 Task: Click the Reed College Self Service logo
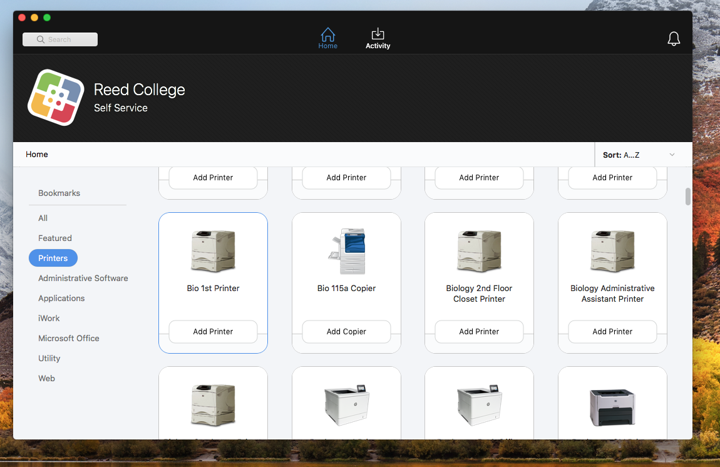56,98
